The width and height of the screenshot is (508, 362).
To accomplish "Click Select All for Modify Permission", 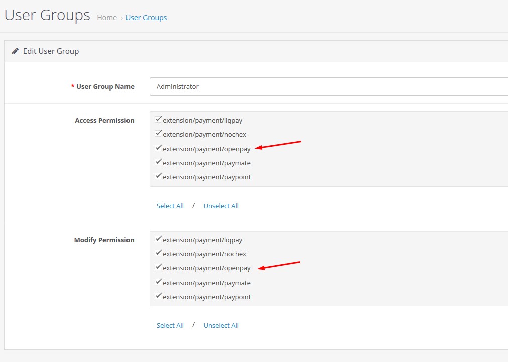I will 170,325.
